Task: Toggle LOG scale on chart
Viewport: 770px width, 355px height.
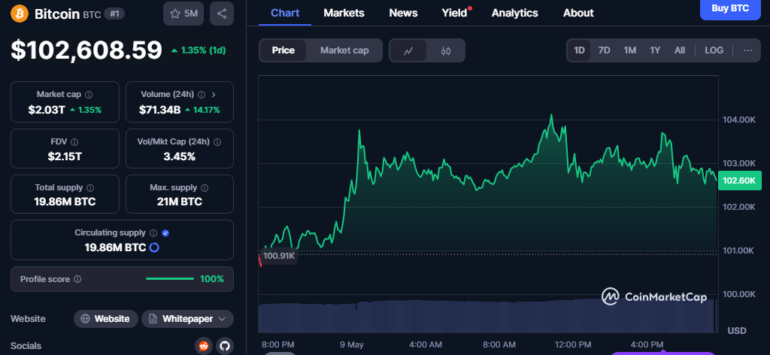Action: click(x=714, y=50)
